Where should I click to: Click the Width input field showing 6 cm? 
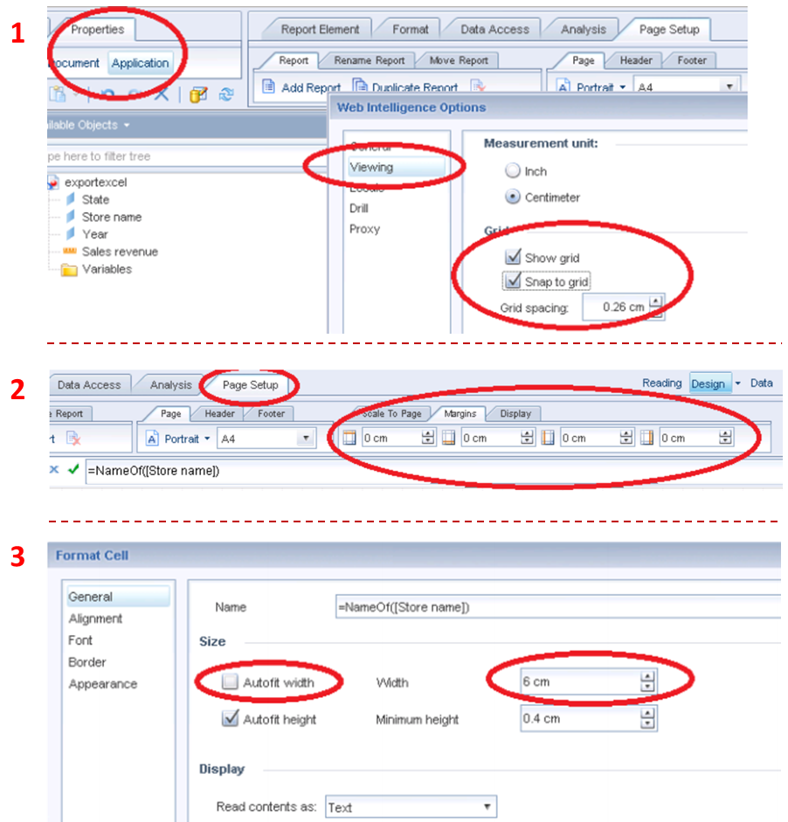pos(580,681)
